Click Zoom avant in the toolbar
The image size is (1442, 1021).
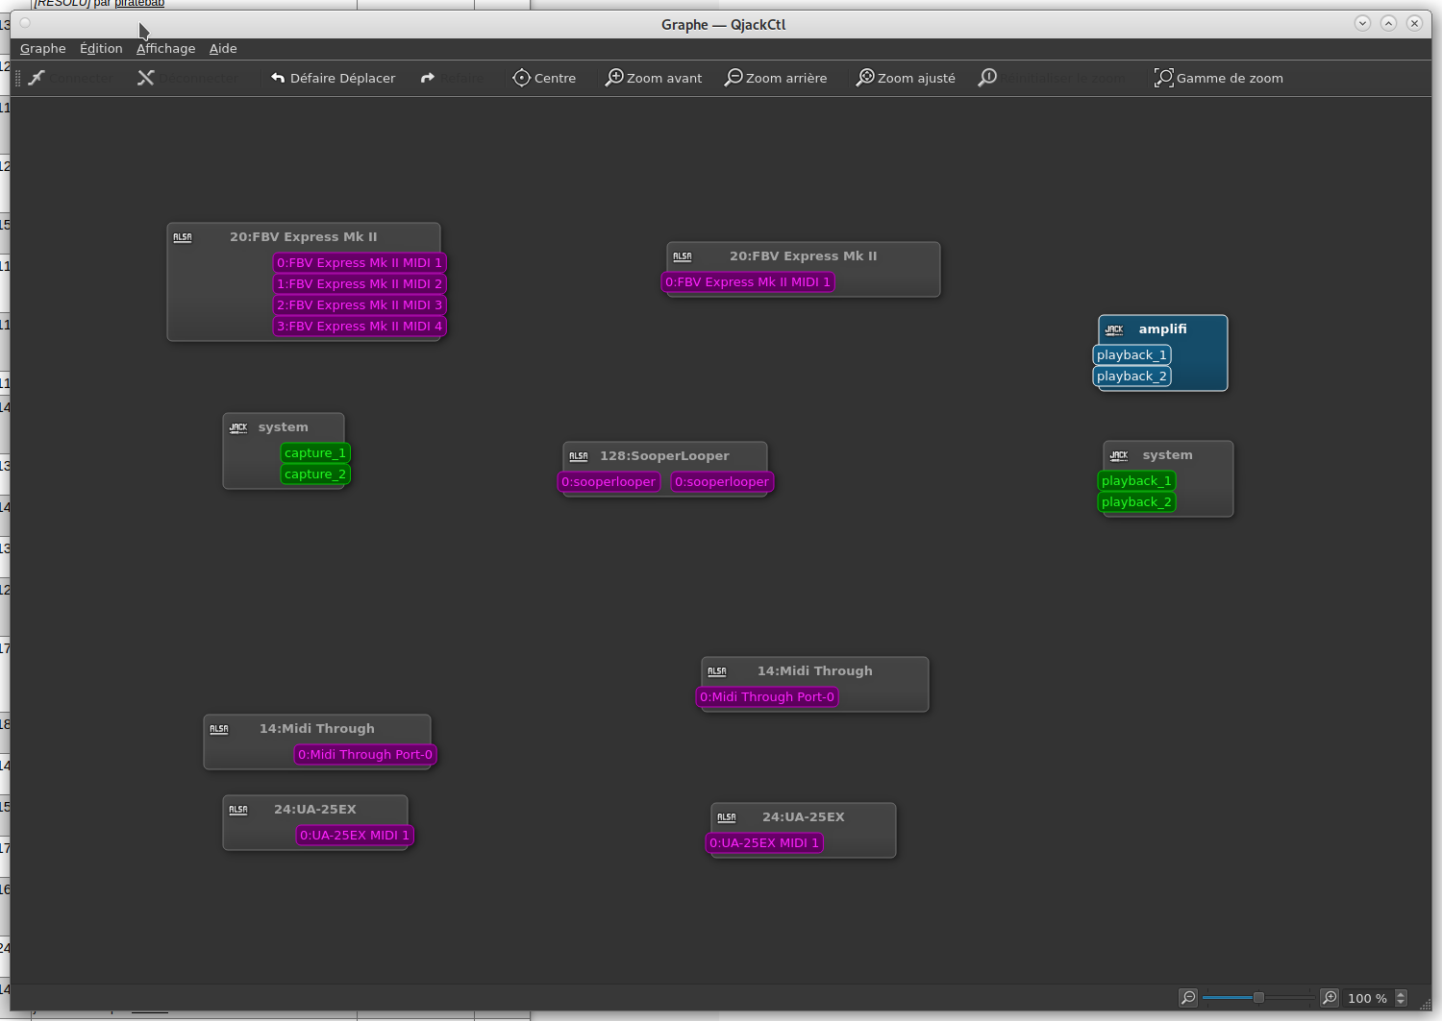[654, 78]
